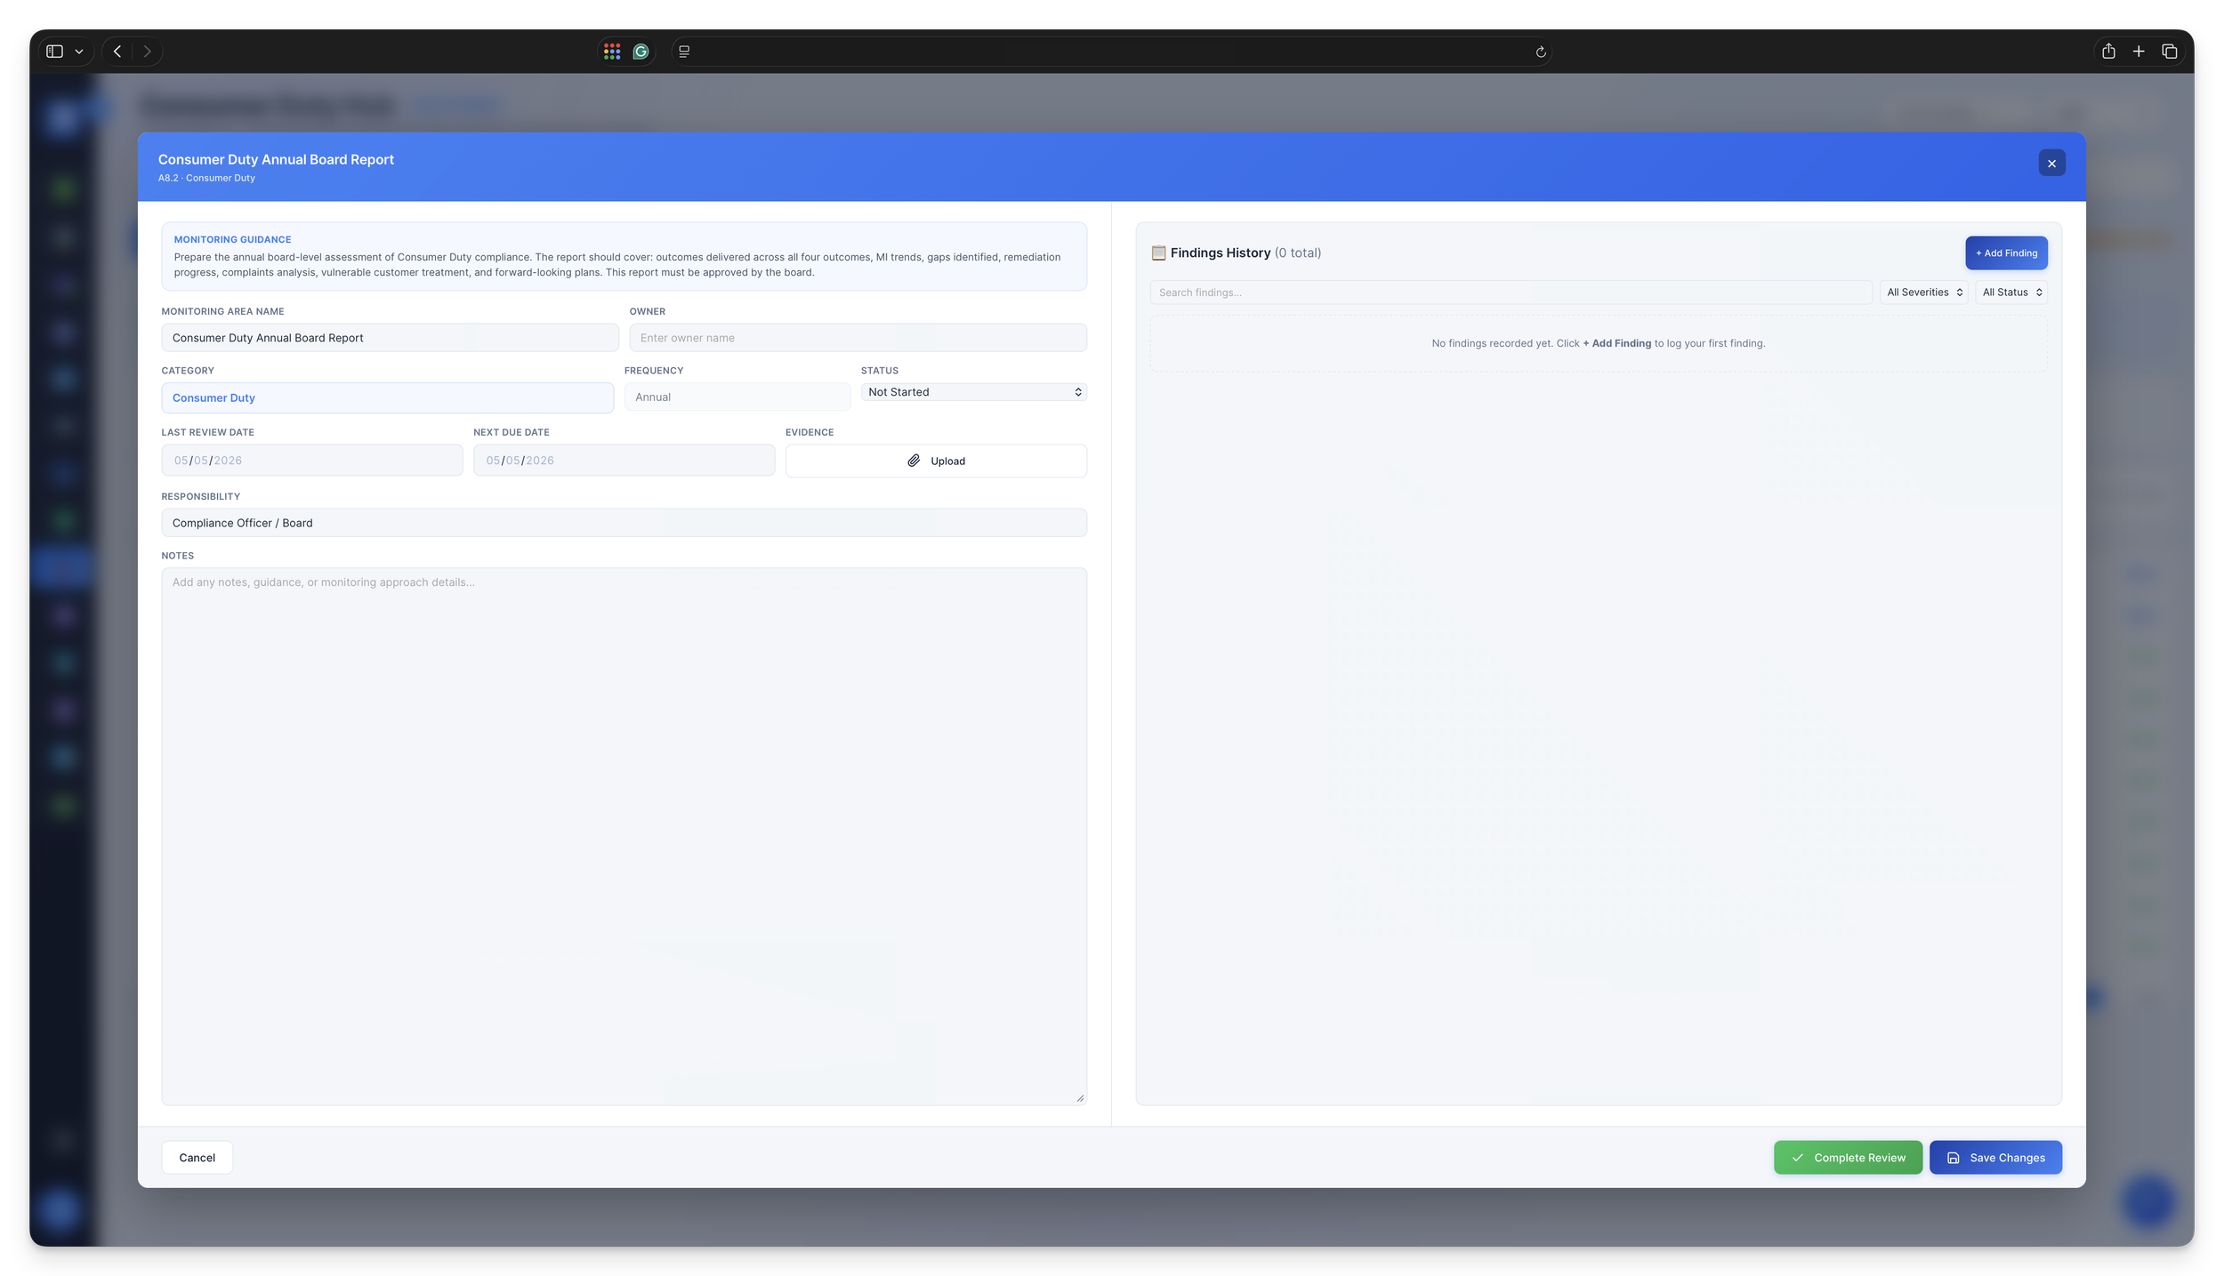Focus the Search findings field
The height and width of the screenshot is (1276, 2224).
pyautogui.click(x=1511, y=293)
